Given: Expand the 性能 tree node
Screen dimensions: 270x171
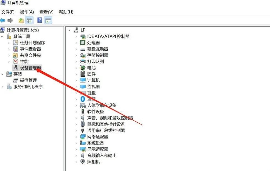Looking at the screenshot, I should 9,62.
